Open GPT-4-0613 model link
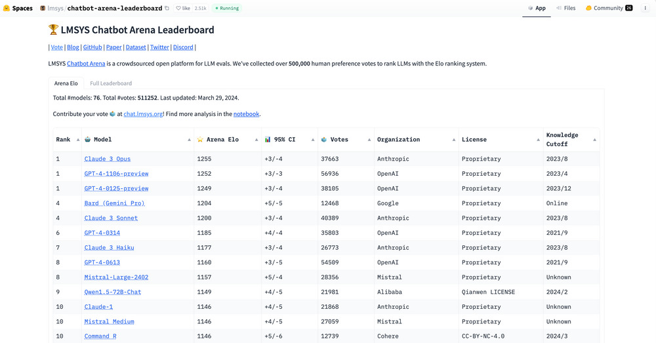Image resolution: width=656 pixels, height=343 pixels. click(x=102, y=262)
